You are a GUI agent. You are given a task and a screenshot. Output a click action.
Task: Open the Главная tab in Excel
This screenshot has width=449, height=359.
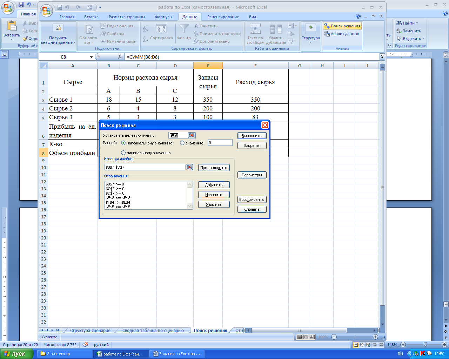67,17
